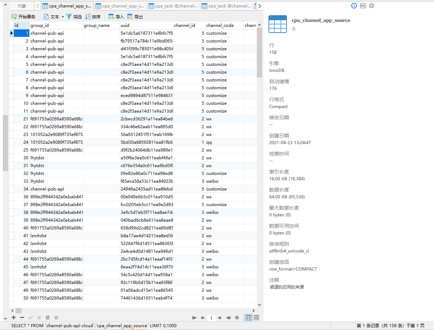434x330 pixels.
Task: Switch to grid view
Action: [x=249, y=318]
